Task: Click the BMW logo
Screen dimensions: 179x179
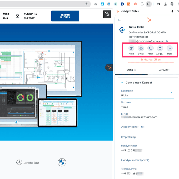Action: [x=62, y=162]
